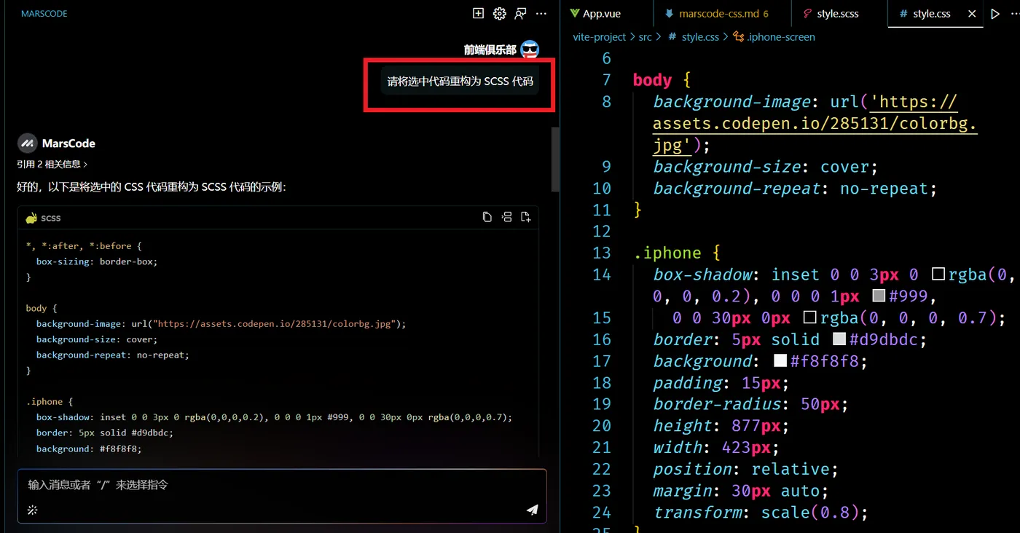Open color picker for #f8f8f8 swatch
The image size is (1020, 533).
tap(780, 361)
